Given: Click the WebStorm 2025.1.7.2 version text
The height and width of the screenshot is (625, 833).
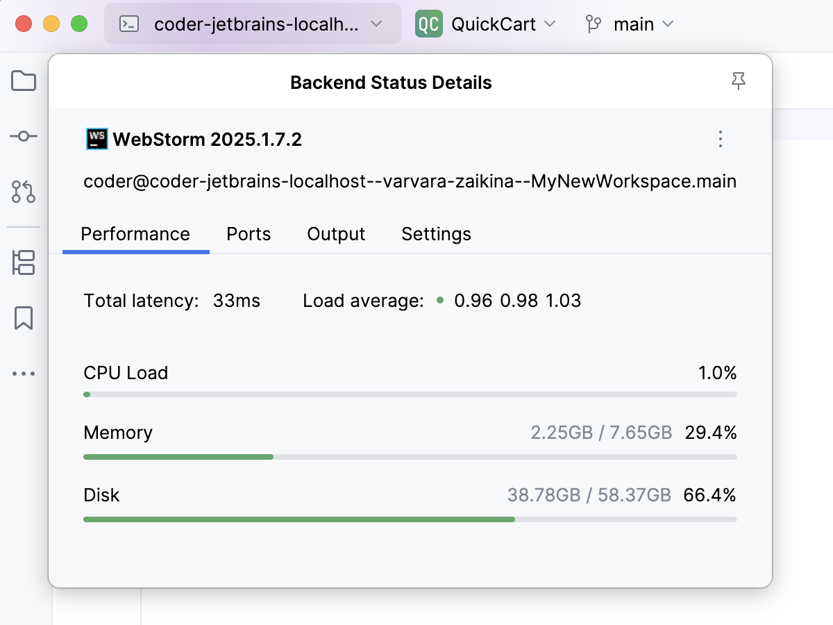Looking at the screenshot, I should pos(208,140).
